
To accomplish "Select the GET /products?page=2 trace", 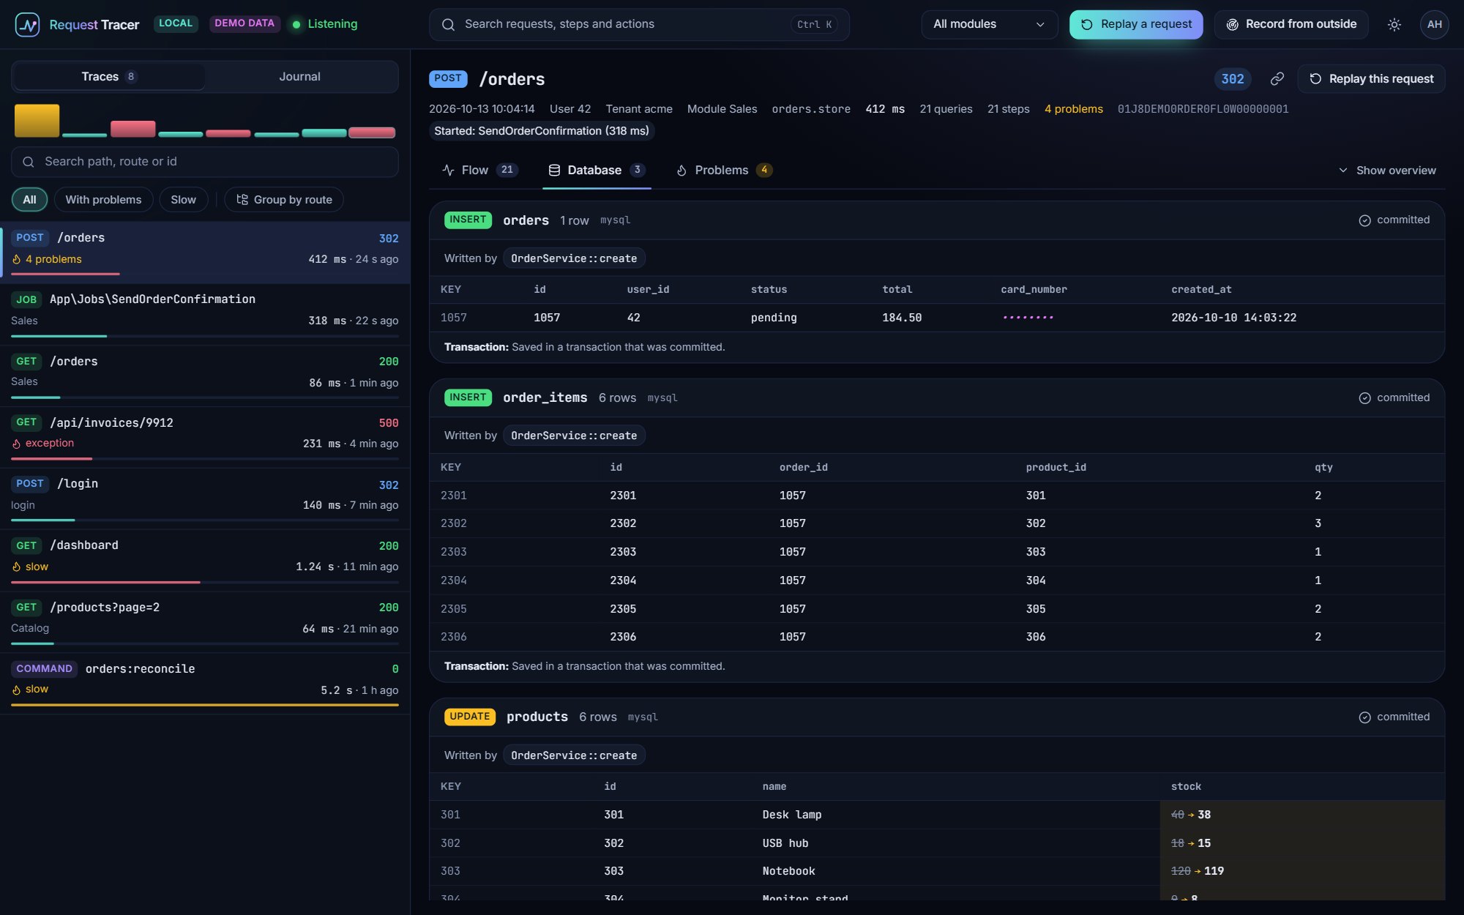I will 205,621.
